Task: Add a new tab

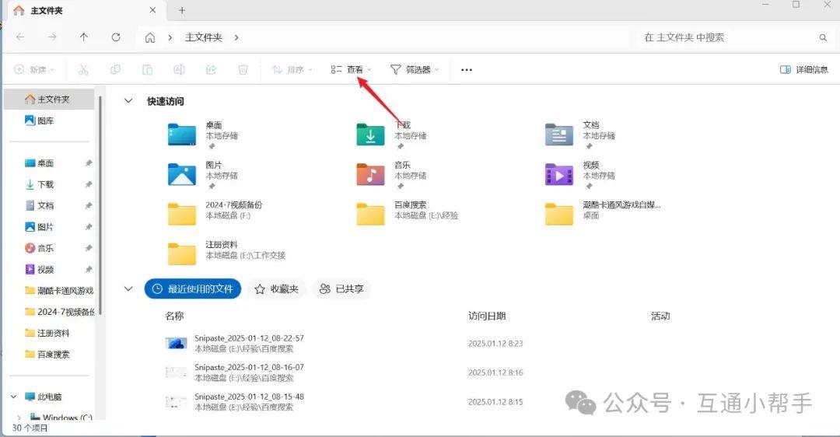Action: tap(182, 10)
